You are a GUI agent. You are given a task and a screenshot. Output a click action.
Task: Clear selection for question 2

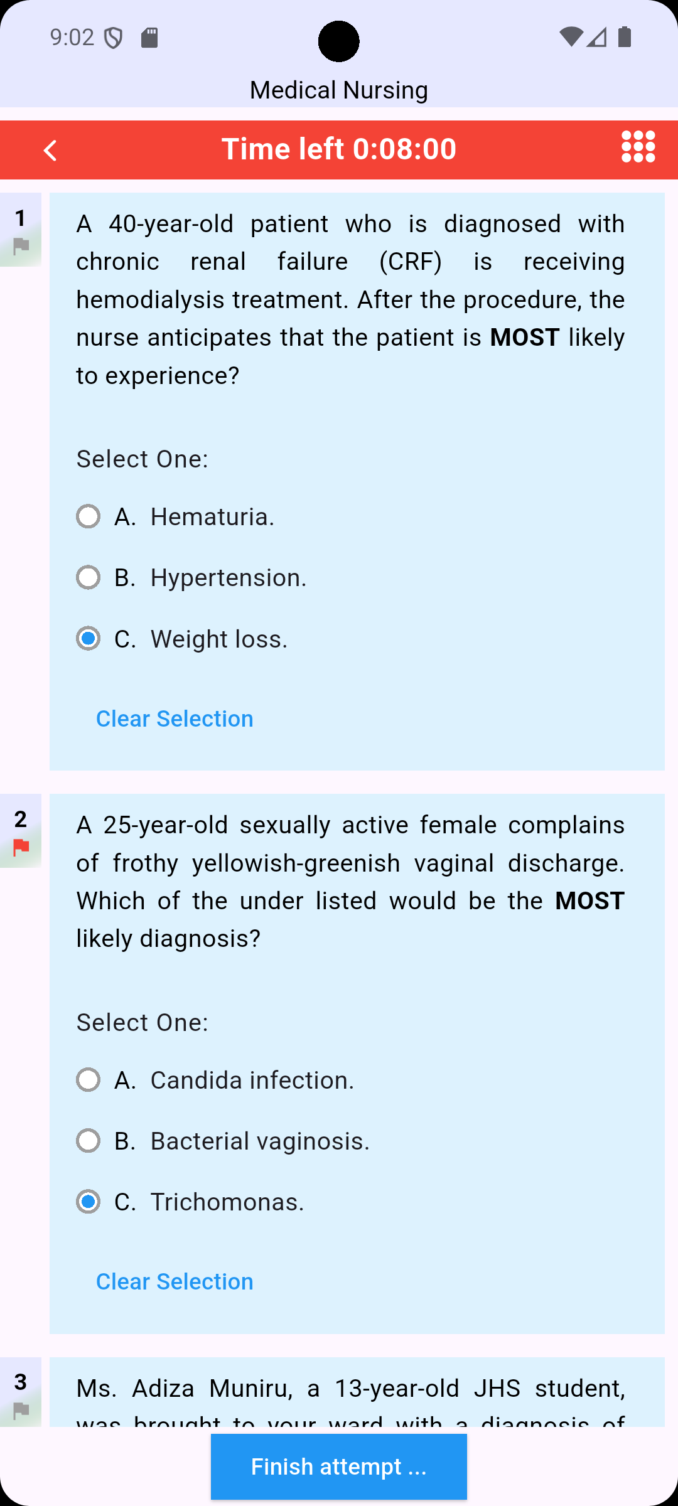175,1281
